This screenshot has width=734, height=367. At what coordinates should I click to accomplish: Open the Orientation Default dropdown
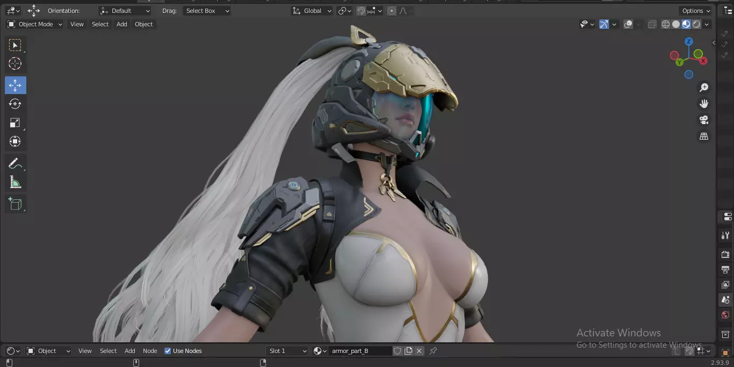125,11
